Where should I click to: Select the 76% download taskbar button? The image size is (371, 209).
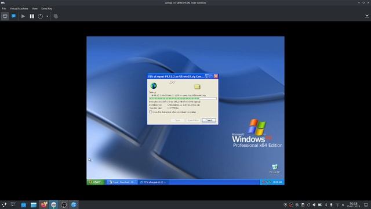coord(153,182)
